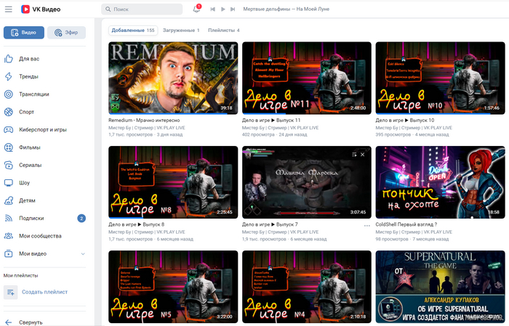
Task: Open the notifications bell
Action: pos(197,9)
